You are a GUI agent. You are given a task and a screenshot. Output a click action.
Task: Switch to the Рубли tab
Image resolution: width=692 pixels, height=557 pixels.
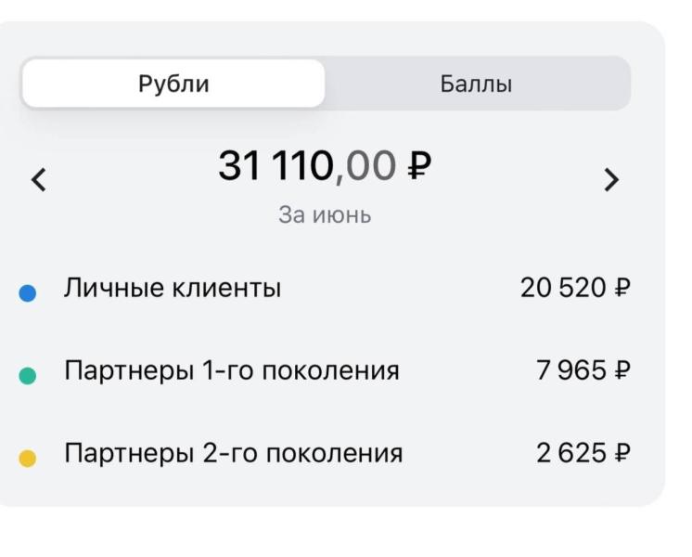pyautogui.click(x=173, y=84)
